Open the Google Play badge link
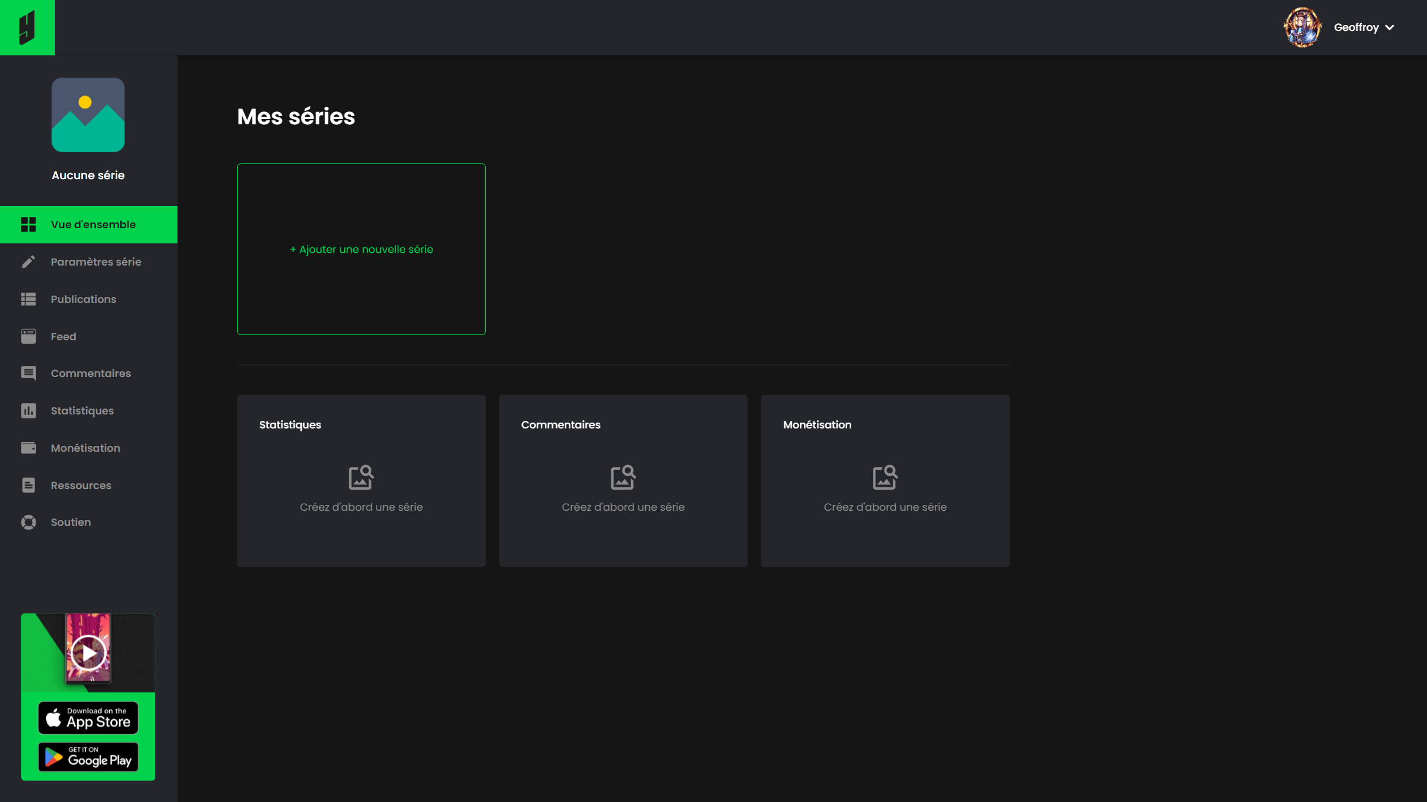 pyautogui.click(x=88, y=757)
